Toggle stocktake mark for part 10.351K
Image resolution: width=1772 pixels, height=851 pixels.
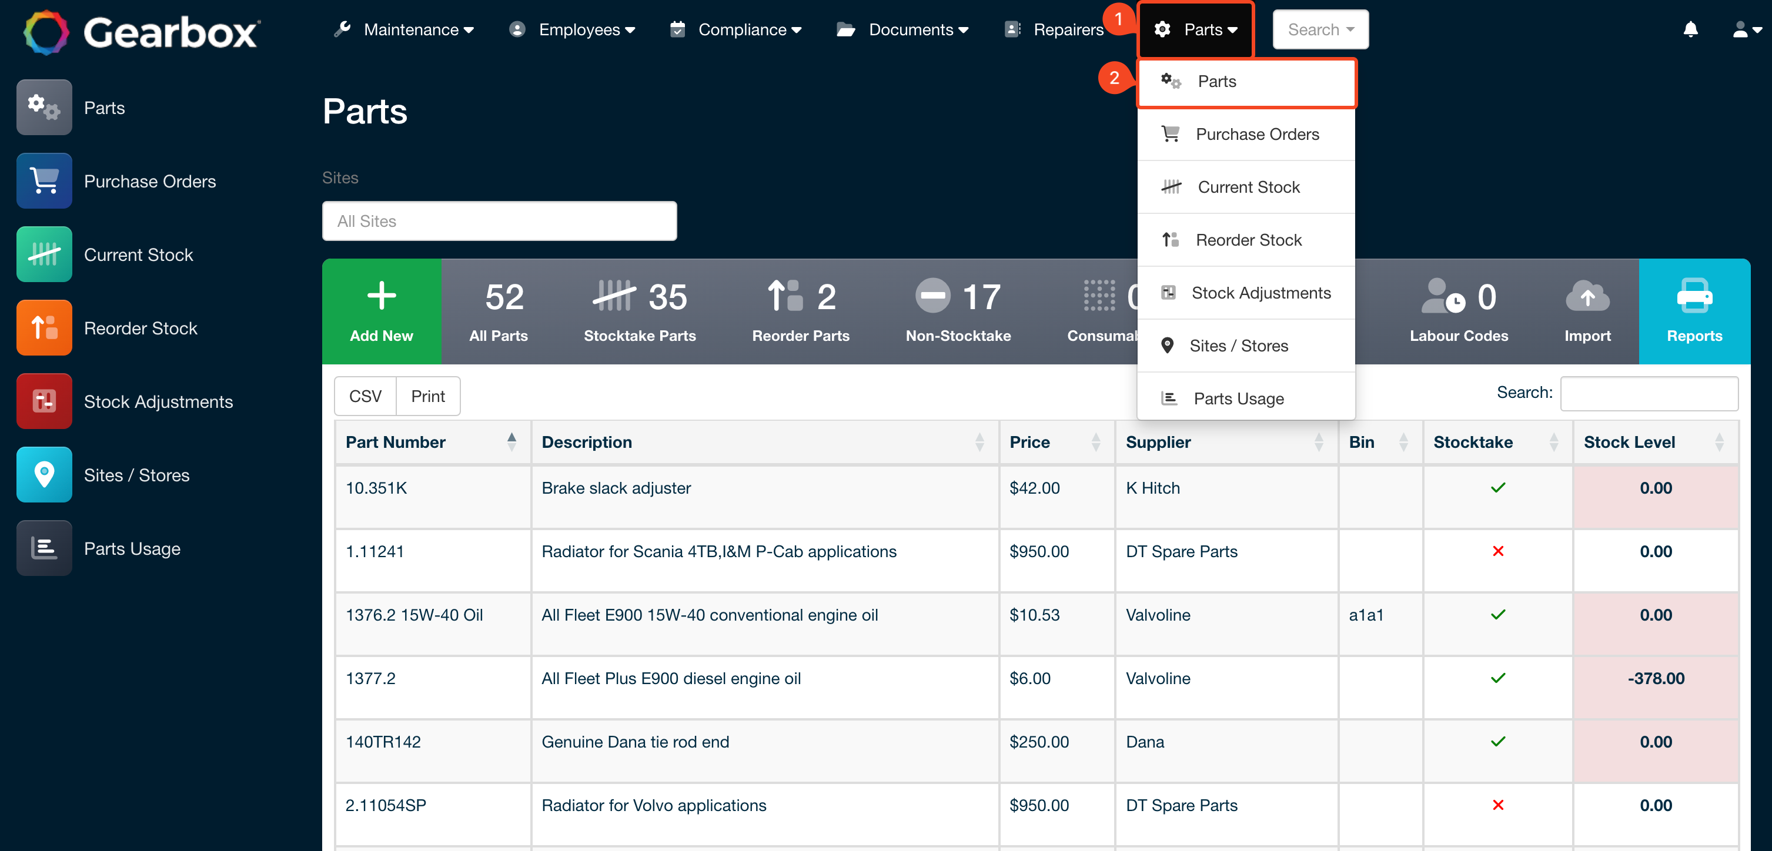pyautogui.click(x=1497, y=488)
